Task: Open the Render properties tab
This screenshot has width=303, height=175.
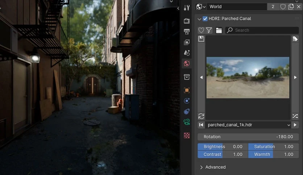Action: 187,21
